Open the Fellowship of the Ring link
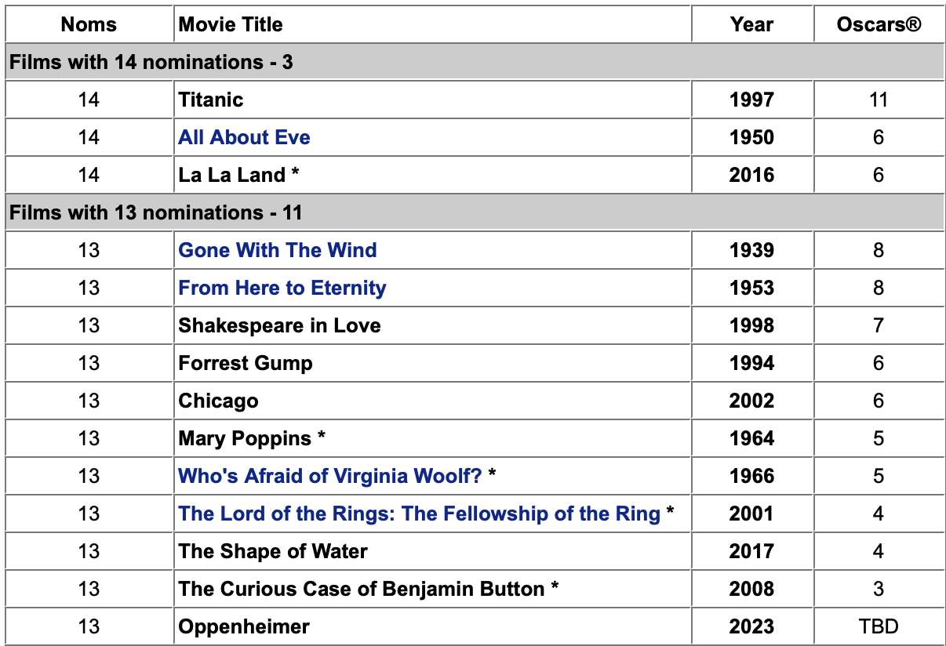Viewport: 946px width, 646px height. tap(419, 514)
